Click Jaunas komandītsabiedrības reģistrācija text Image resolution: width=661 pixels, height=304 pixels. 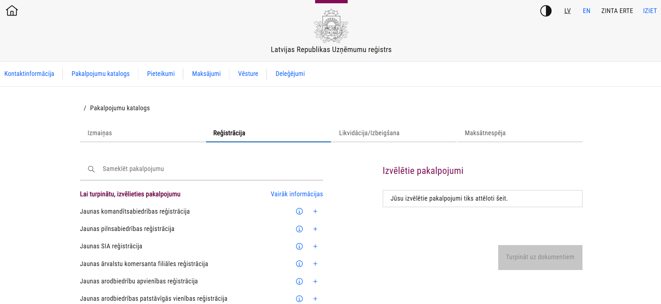(x=135, y=211)
